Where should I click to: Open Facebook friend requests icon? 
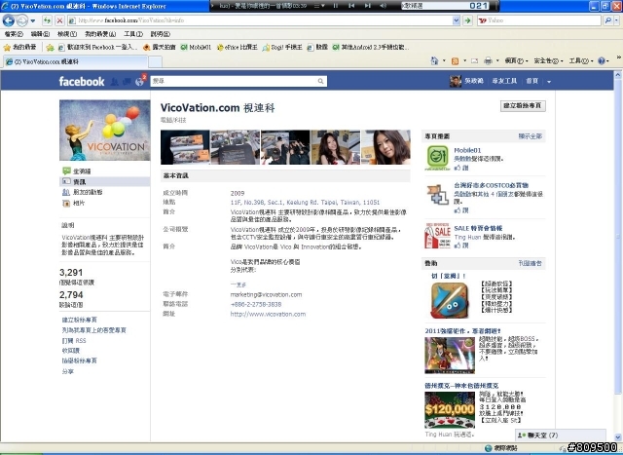(115, 82)
